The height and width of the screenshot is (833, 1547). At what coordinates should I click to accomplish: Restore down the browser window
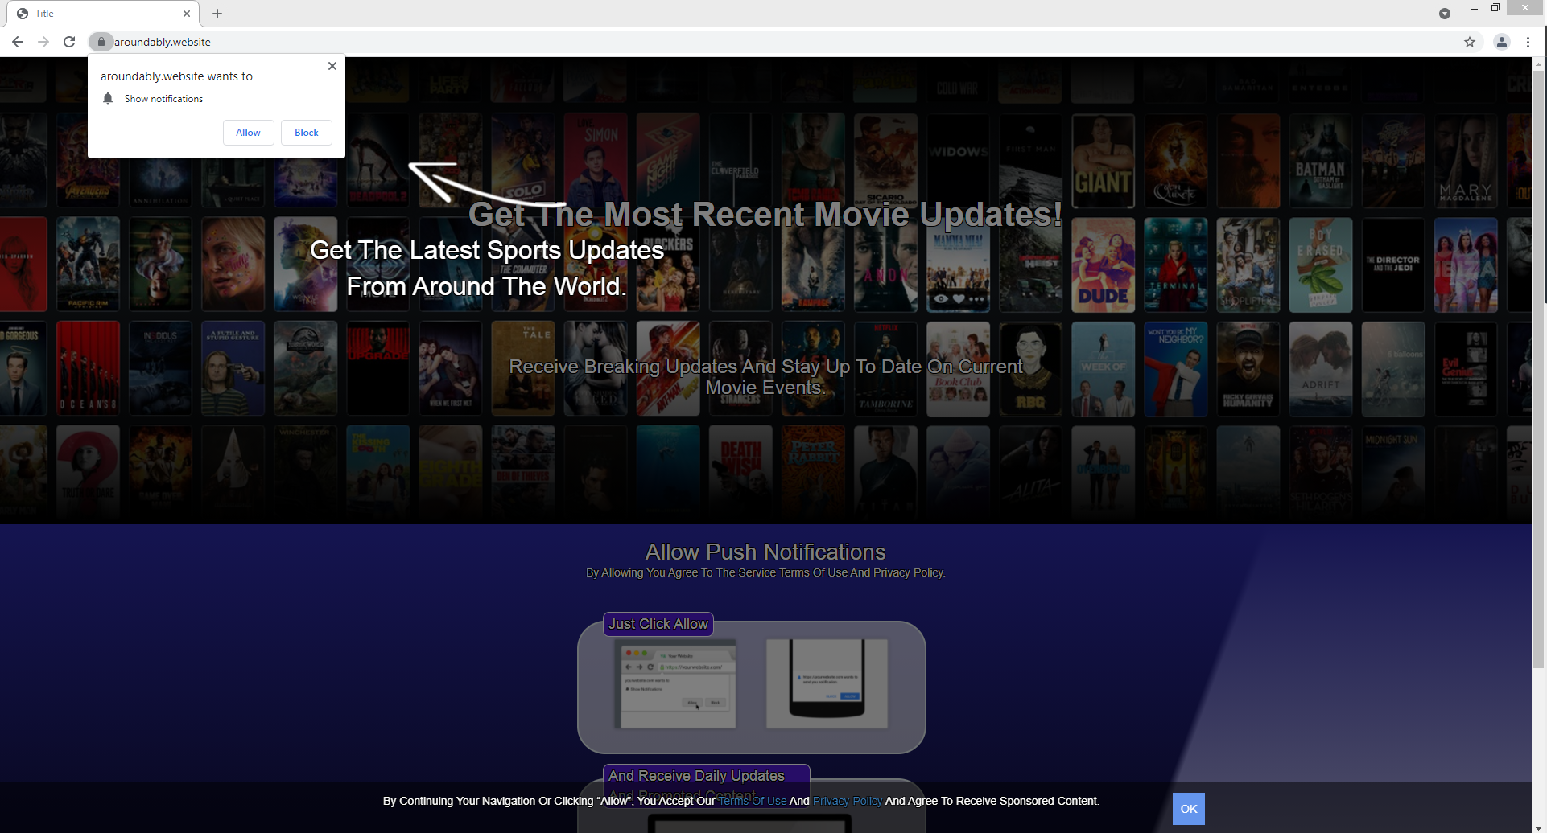tap(1495, 8)
